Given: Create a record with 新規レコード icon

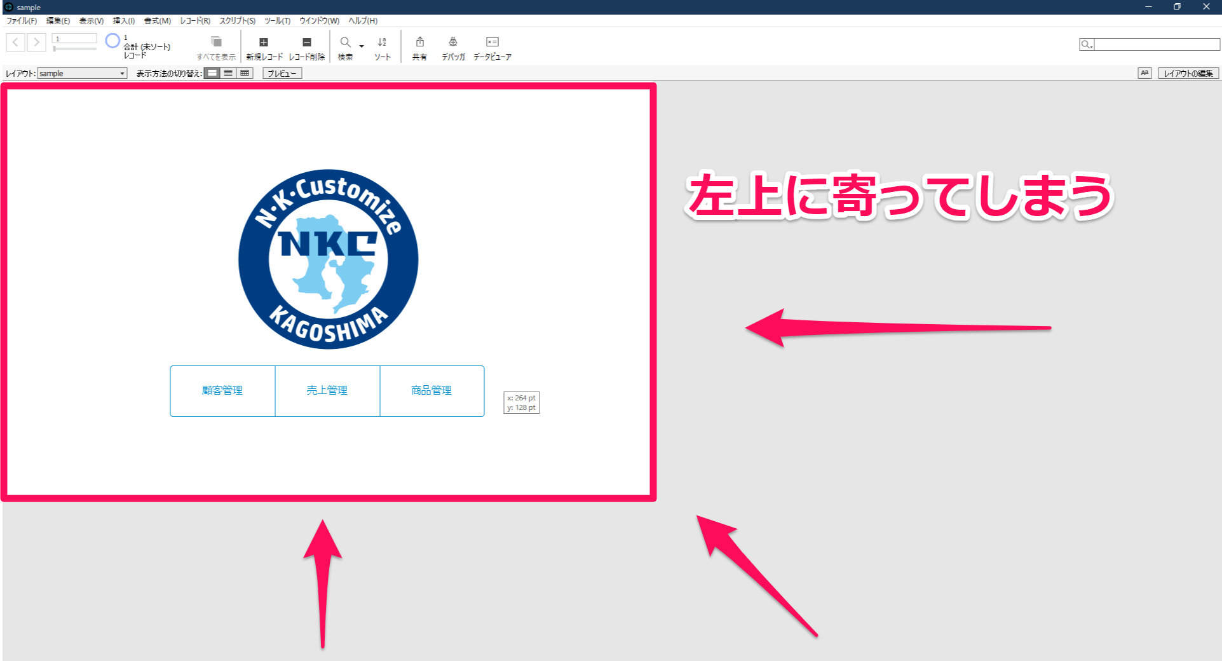Looking at the screenshot, I should 264,42.
